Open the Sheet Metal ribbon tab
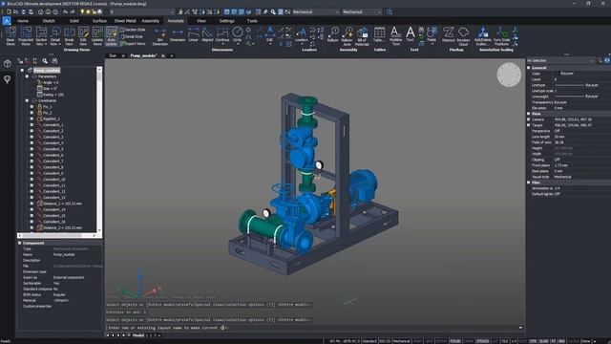Viewport: 611px width, 344px height. [x=125, y=21]
